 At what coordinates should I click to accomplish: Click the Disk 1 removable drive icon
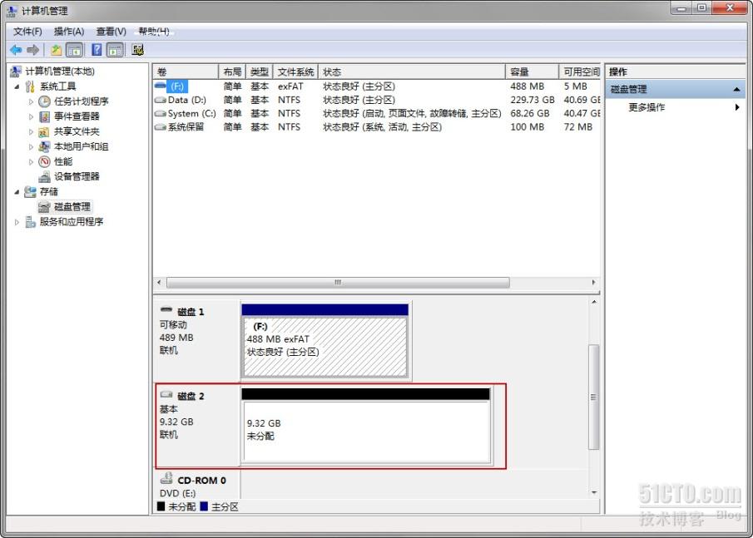click(166, 309)
